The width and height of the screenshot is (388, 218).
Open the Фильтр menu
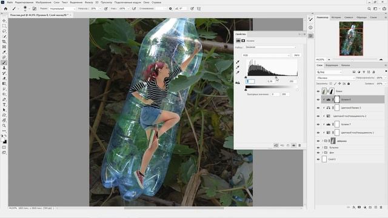coord(89,2)
